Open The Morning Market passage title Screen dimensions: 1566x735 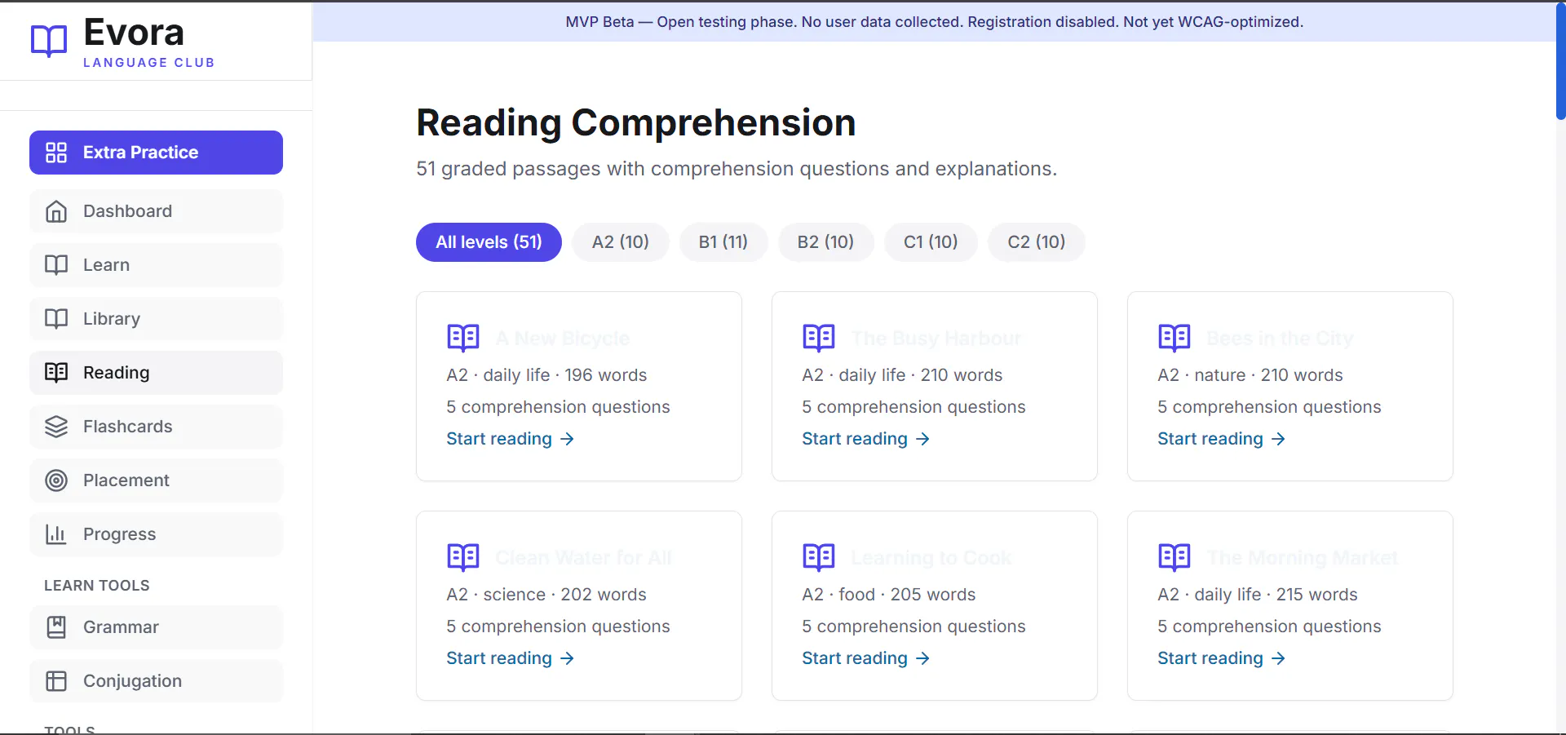(x=1303, y=558)
